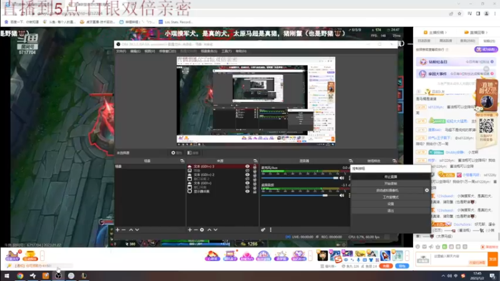The image size is (500, 281).
Task: Hide the 显示器采集 source eye
Action: pyautogui.click(x=247, y=192)
